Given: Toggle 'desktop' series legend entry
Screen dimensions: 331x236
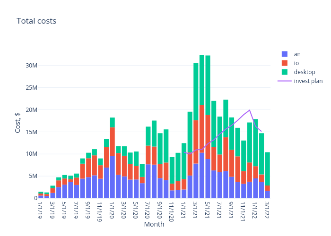Looking at the screenshot, I should 304,72.
